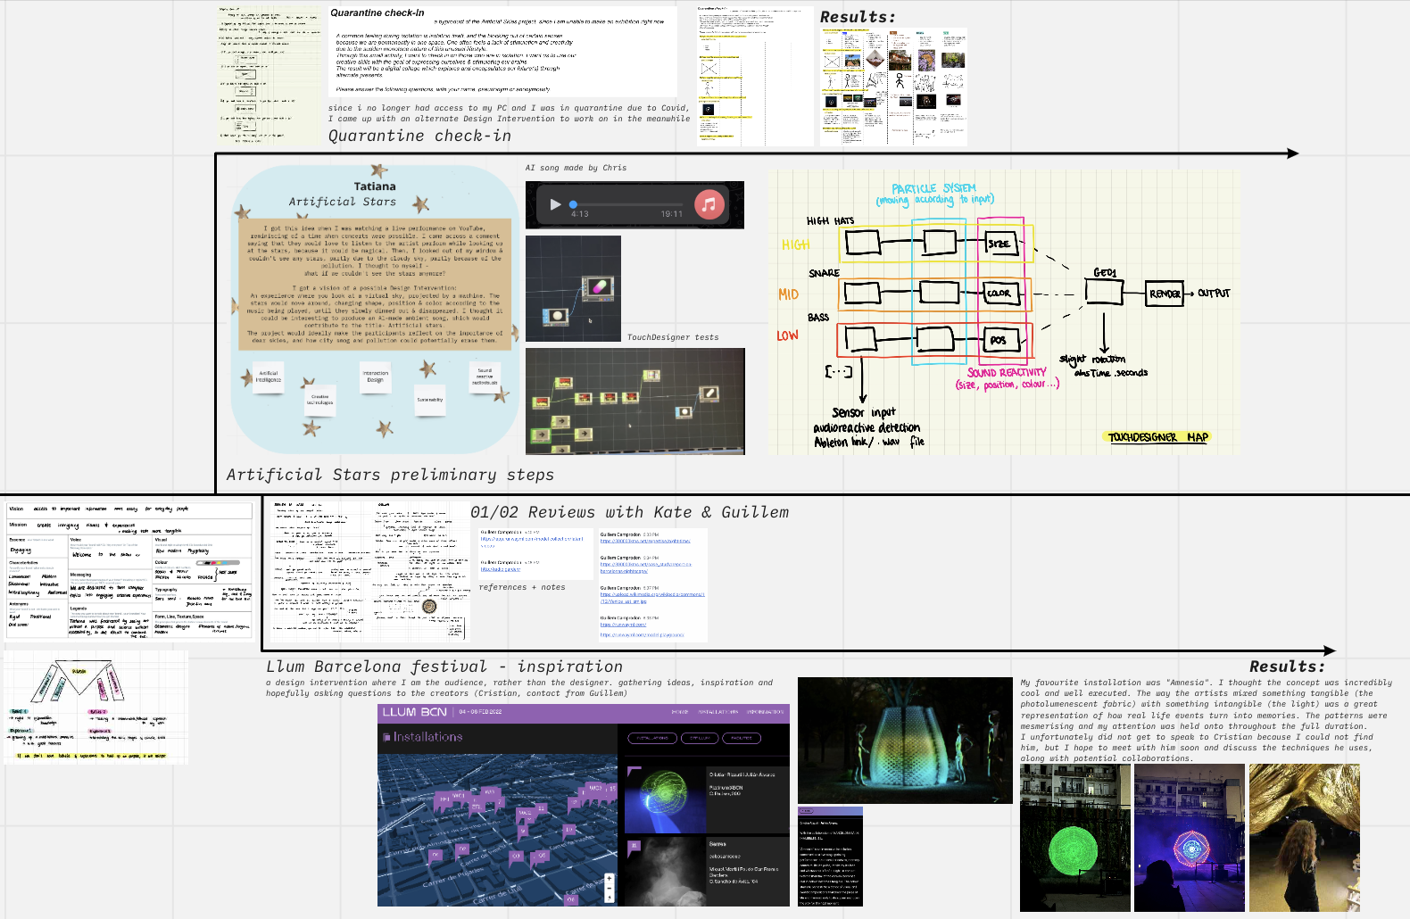The width and height of the screenshot is (1410, 919).
Task: Open the runwayml.com link
Action: click(x=623, y=625)
